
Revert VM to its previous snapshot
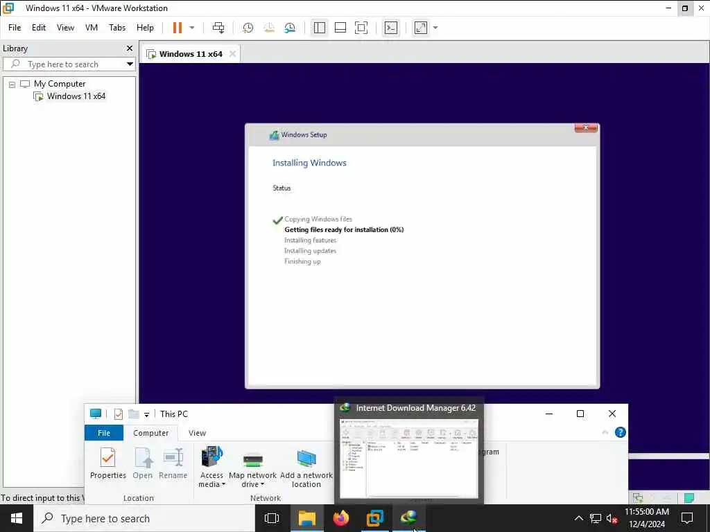[x=269, y=28]
